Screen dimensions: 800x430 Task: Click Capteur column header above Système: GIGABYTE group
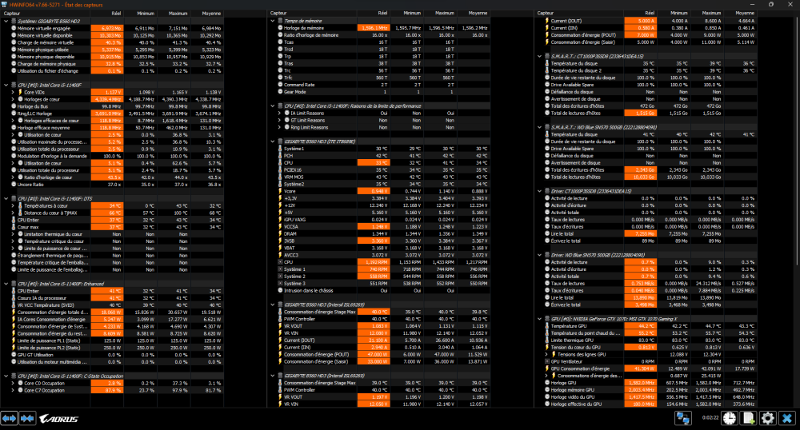pos(46,14)
